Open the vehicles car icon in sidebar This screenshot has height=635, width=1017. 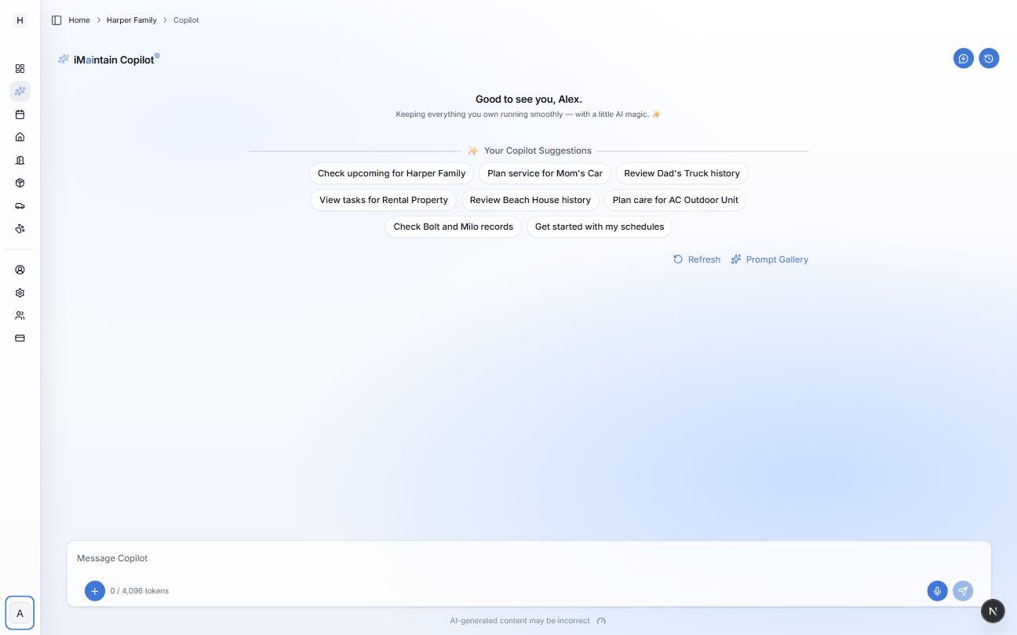pyautogui.click(x=20, y=205)
